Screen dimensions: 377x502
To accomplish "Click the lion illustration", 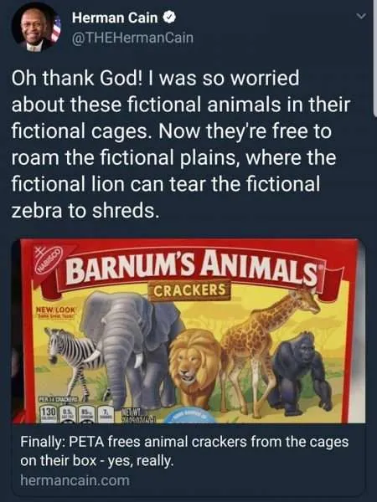I will pyautogui.click(x=194, y=368).
